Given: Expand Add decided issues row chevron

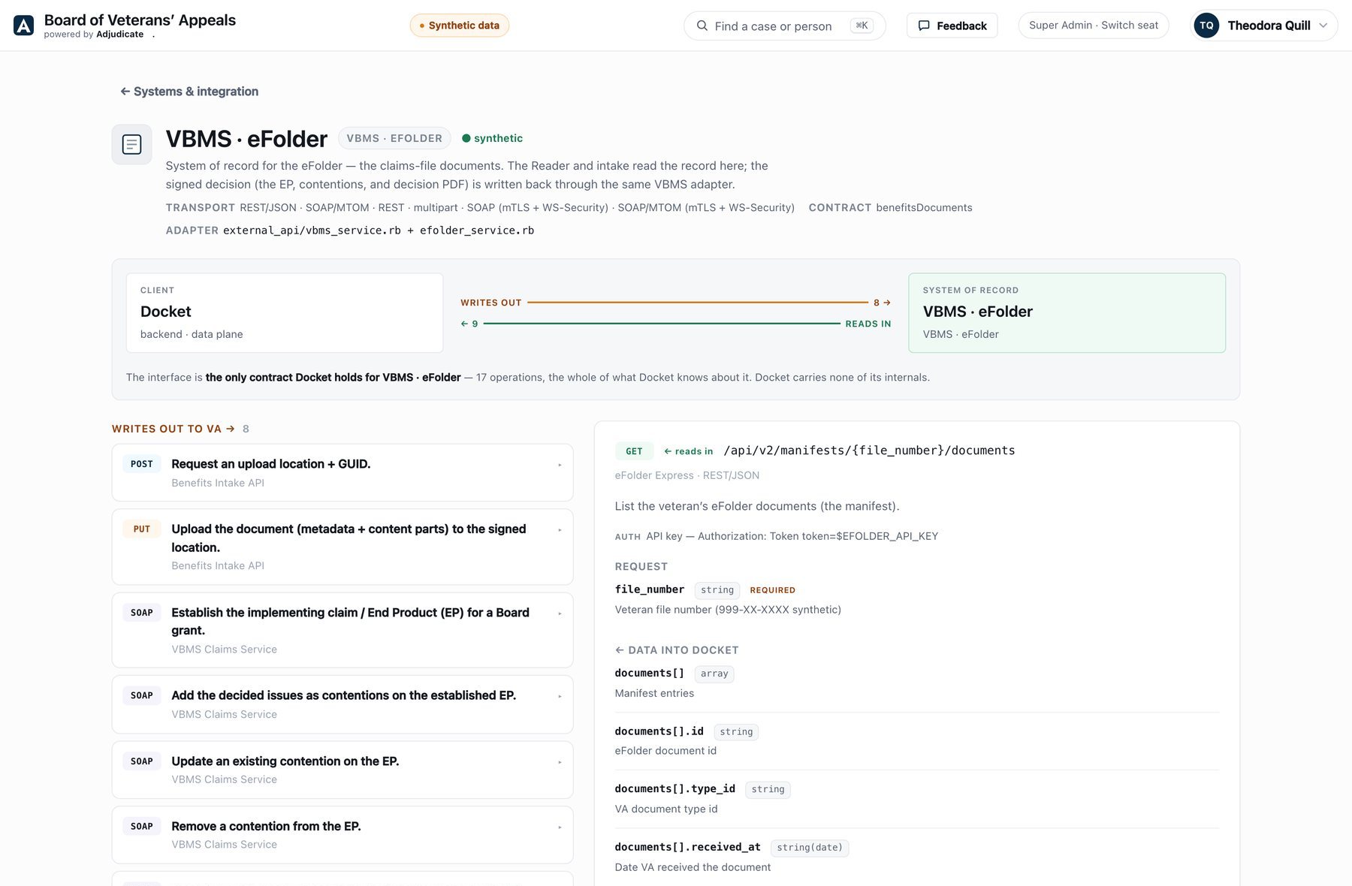Looking at the screenshot, I should tap(560, 696).
